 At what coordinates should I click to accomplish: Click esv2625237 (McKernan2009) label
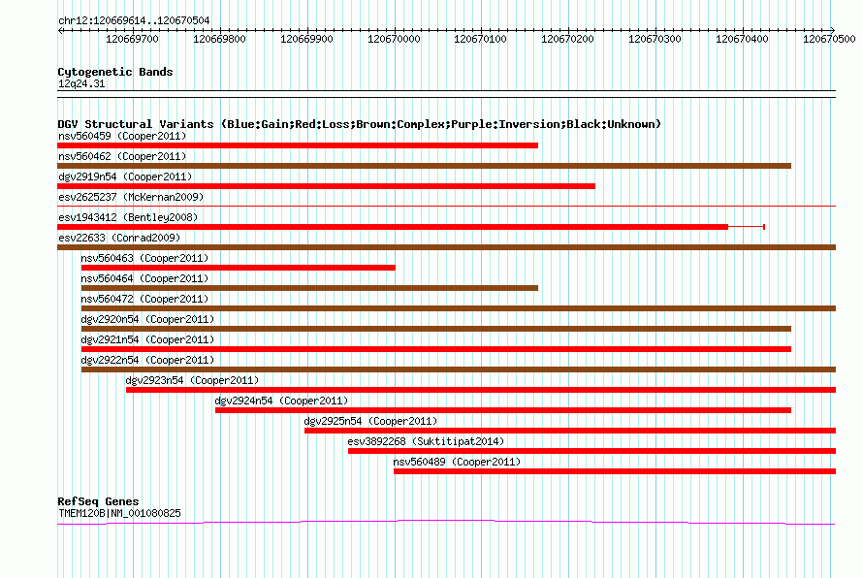pos(131,197)
